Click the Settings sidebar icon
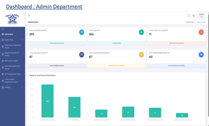Image resolution: width=209 pixels, height=126 pixels. 3,87
